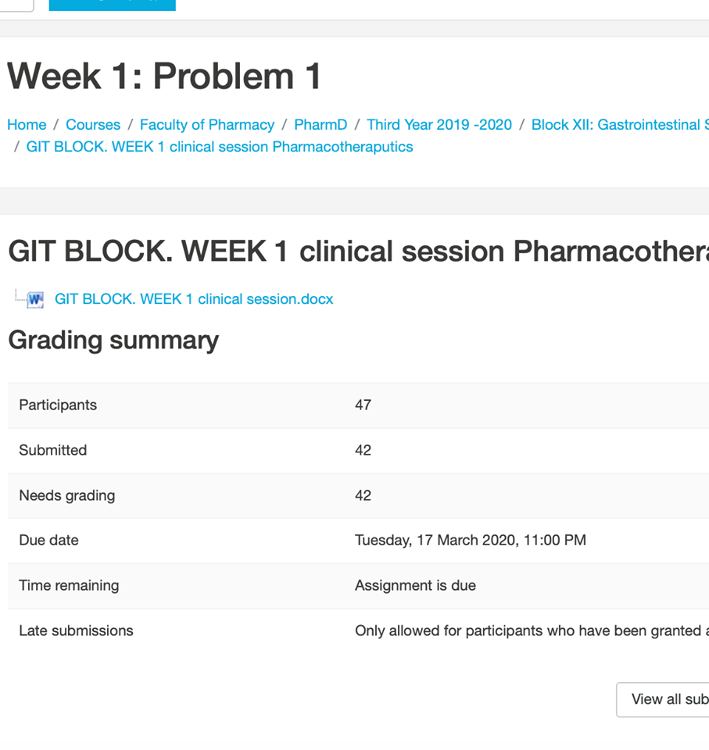This screenshot has height=750, width=709.
Task: Click the Assignment is due text
Action: click(x=415, y=585)
